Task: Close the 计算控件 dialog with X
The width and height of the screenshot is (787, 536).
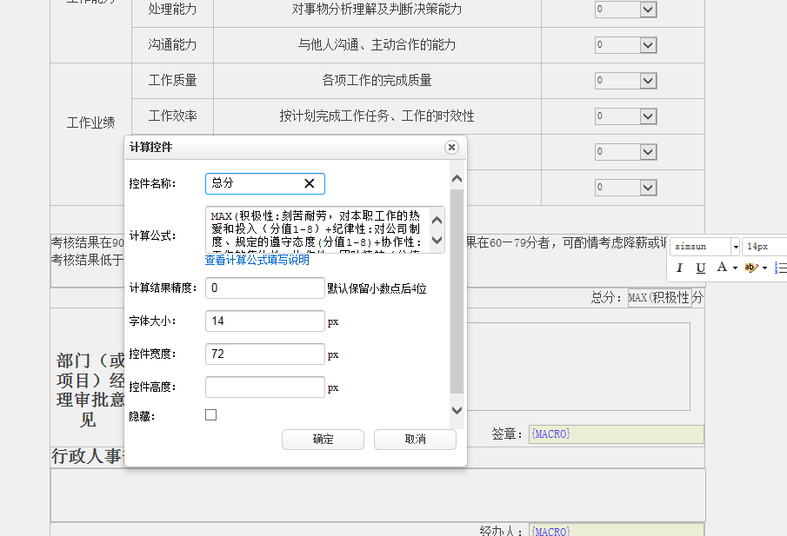Action: point(451,148)
